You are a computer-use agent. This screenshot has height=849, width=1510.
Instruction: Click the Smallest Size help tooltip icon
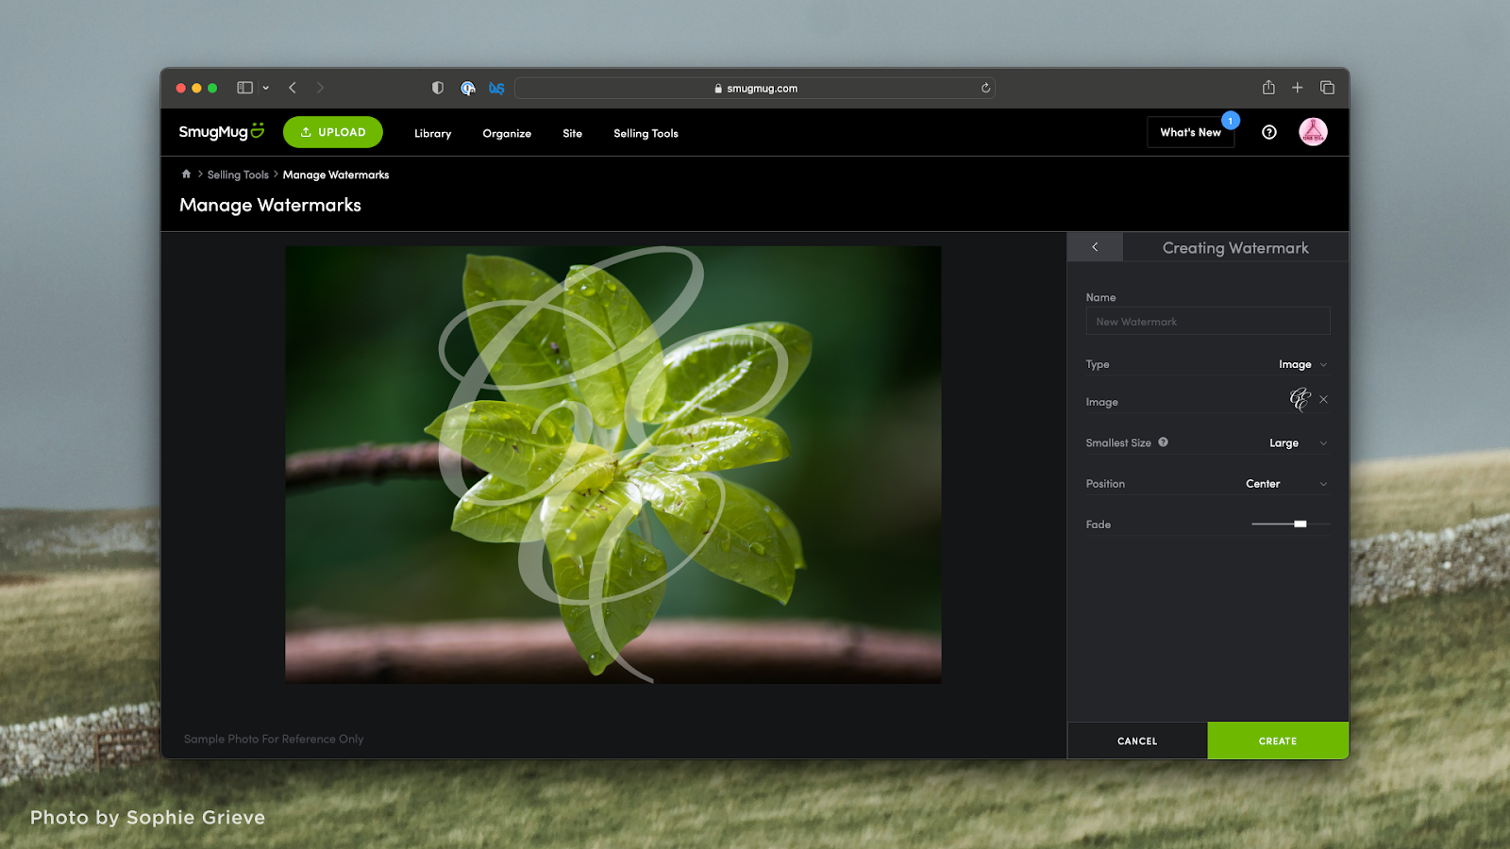pyautogui.click(x=1164, y=441)
